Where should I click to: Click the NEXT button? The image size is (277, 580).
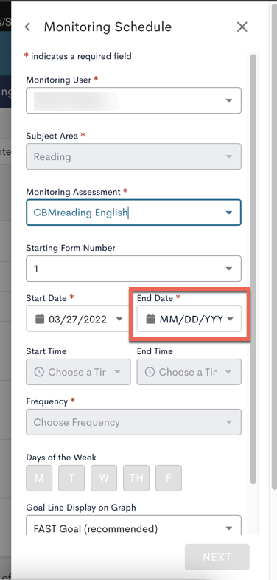tap(217, 556)
